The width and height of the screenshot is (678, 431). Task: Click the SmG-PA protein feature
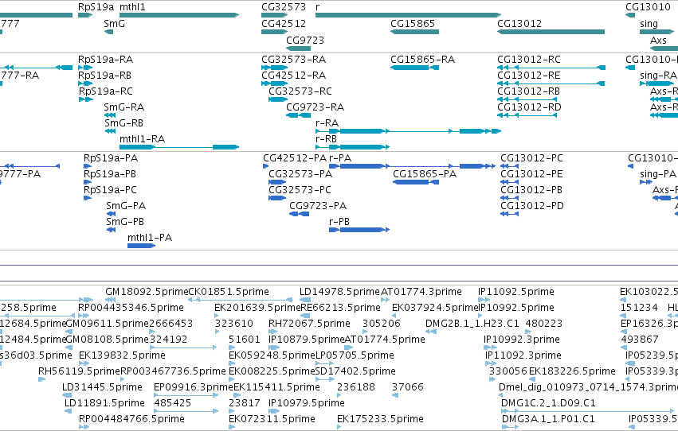tap(111, 214)
